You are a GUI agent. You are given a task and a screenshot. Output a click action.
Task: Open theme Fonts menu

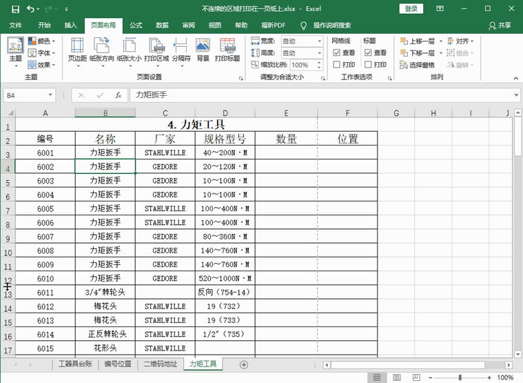point(42,52)
